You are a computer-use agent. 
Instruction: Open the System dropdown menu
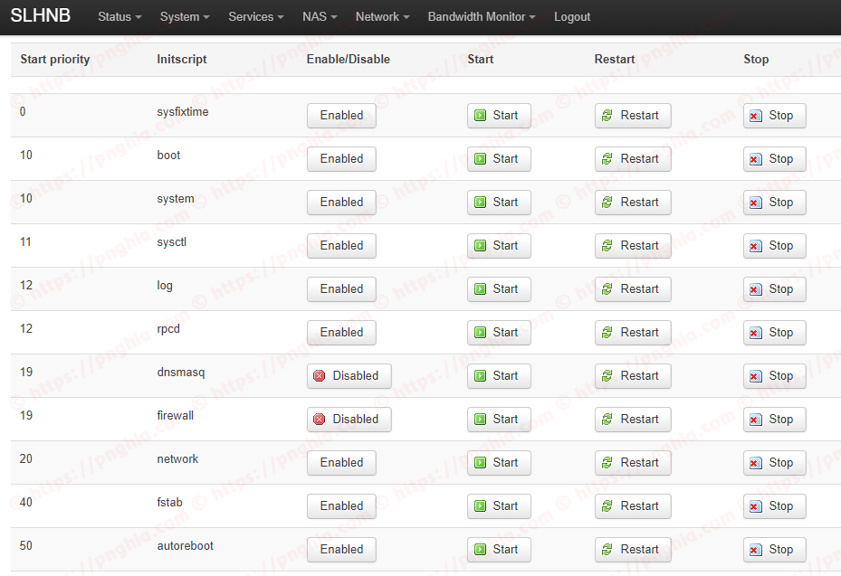point(185,16)
